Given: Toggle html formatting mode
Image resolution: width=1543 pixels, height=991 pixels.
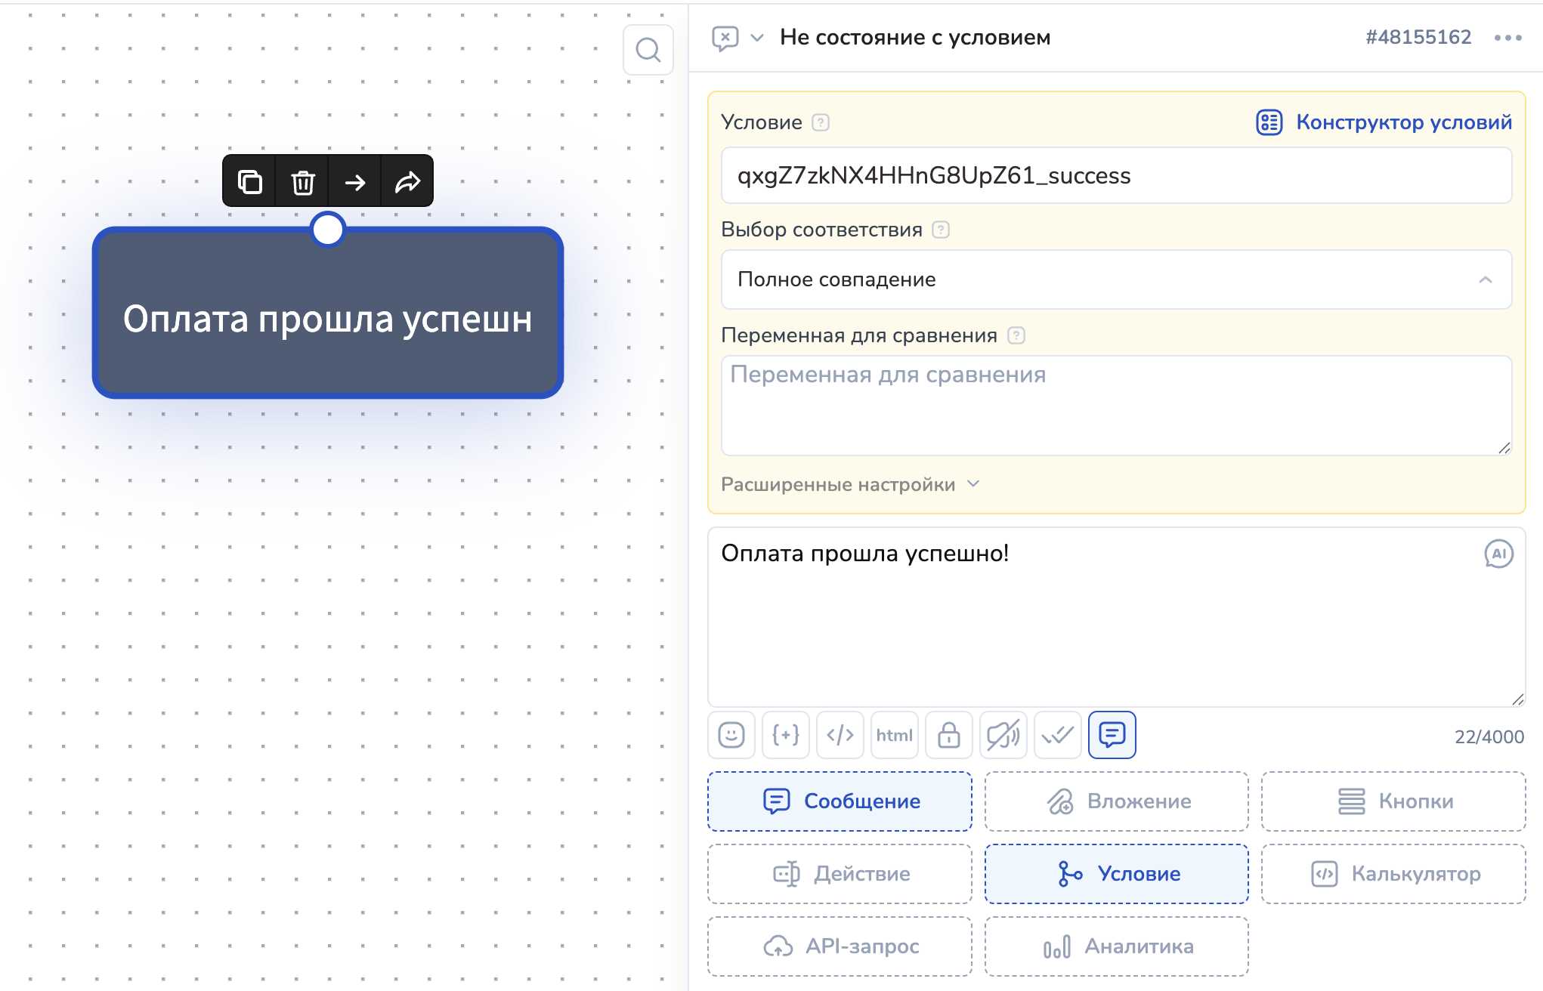Looking at the screenshot, I should click(x=894, y=735).
